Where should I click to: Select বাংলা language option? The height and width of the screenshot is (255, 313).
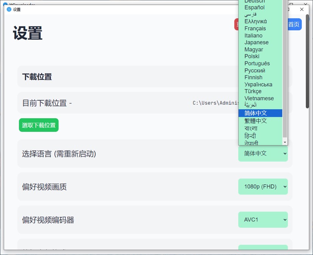click(x=260, y=128)
